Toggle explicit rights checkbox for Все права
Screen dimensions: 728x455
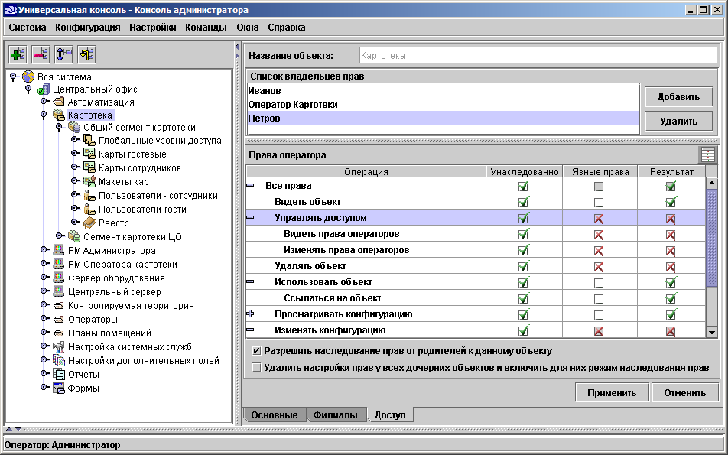[x=599, y=187]
